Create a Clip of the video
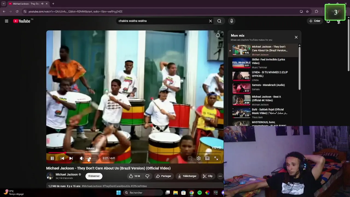This screenshot has height=197, width=350. 208,176
